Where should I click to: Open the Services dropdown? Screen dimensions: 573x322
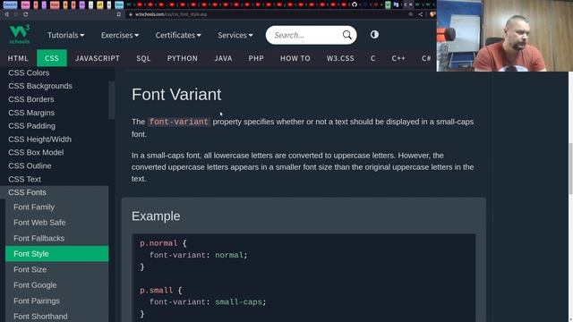(x=235, y=35)
